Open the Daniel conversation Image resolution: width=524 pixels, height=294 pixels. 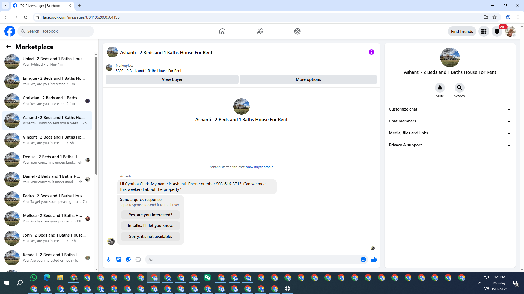coord(47,179)
